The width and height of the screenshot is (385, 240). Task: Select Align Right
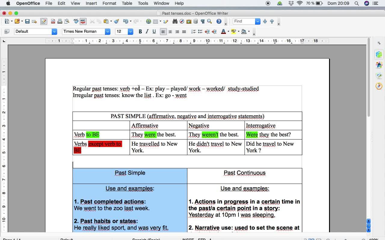[177, 31]
